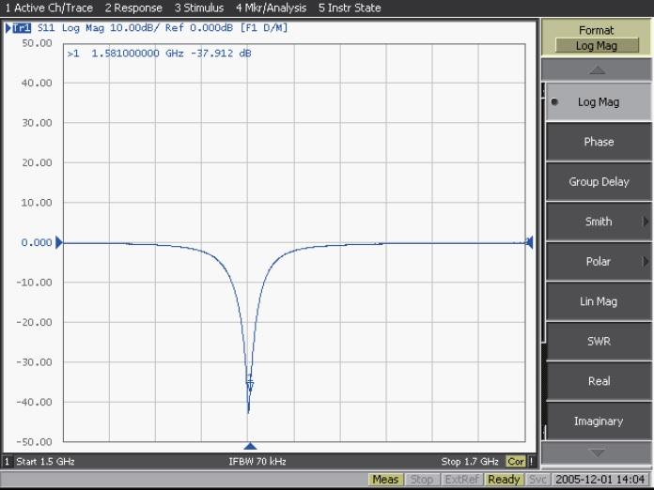Select the Group Delay format softkey

(599, 182)
